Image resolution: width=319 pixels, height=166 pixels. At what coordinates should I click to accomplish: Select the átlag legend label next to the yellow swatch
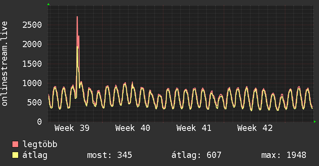pos(35,155)
